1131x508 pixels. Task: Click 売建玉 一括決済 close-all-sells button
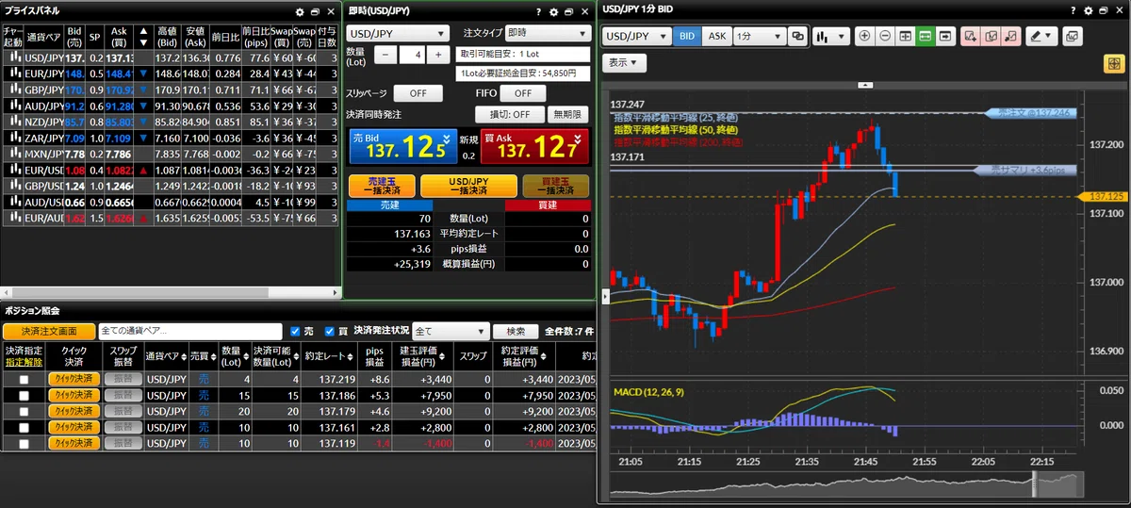(x=381, y=185)
